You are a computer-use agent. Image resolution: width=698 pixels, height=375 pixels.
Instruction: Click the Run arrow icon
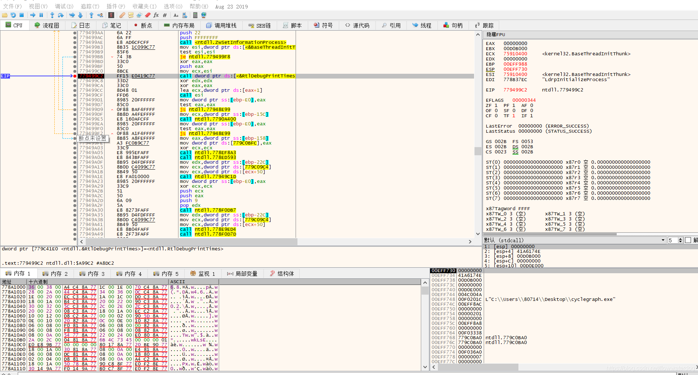(x=33, y=15)
